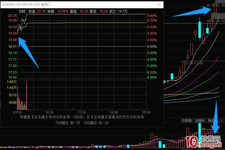
Task: Click the 4658 volume axis label
Action: tap(13, 102)
